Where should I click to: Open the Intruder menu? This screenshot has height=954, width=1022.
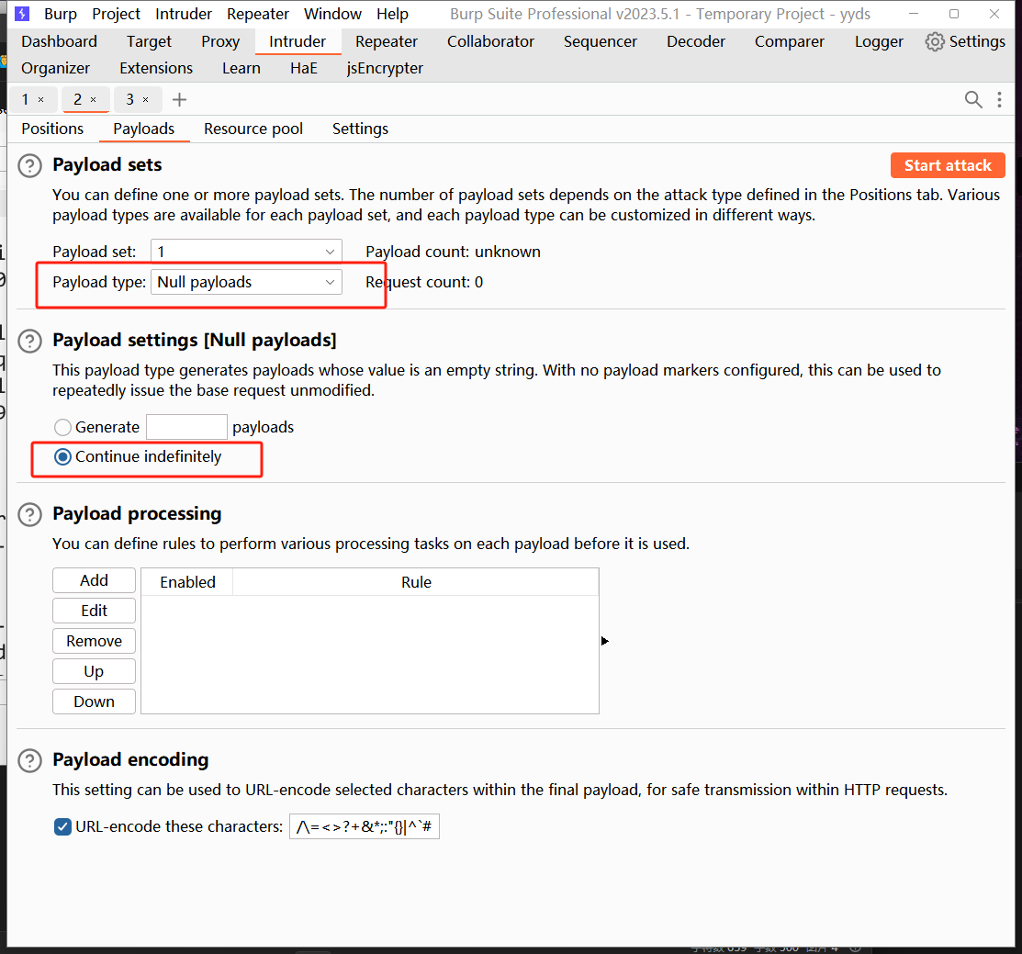(x=183, y=14)
